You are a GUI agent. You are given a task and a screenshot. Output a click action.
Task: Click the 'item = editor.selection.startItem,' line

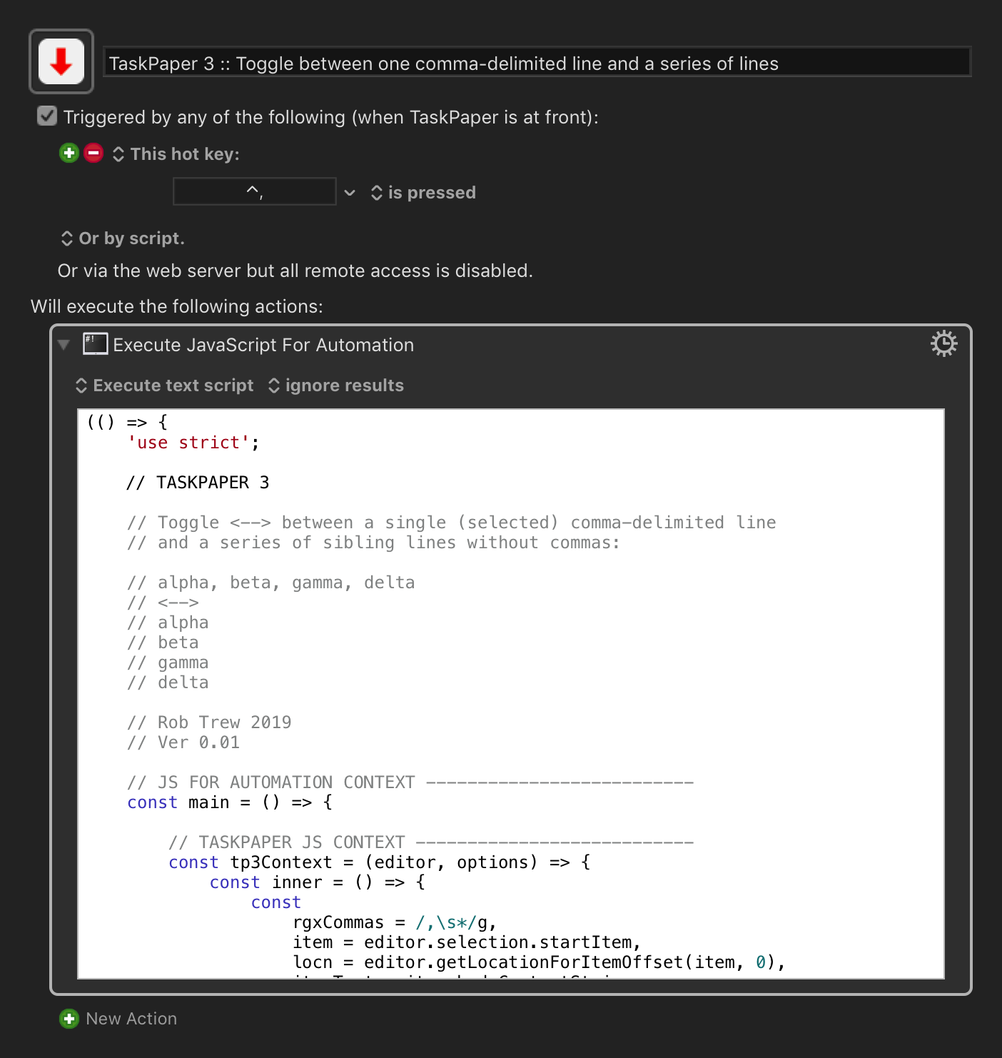(x=467, y=942)
